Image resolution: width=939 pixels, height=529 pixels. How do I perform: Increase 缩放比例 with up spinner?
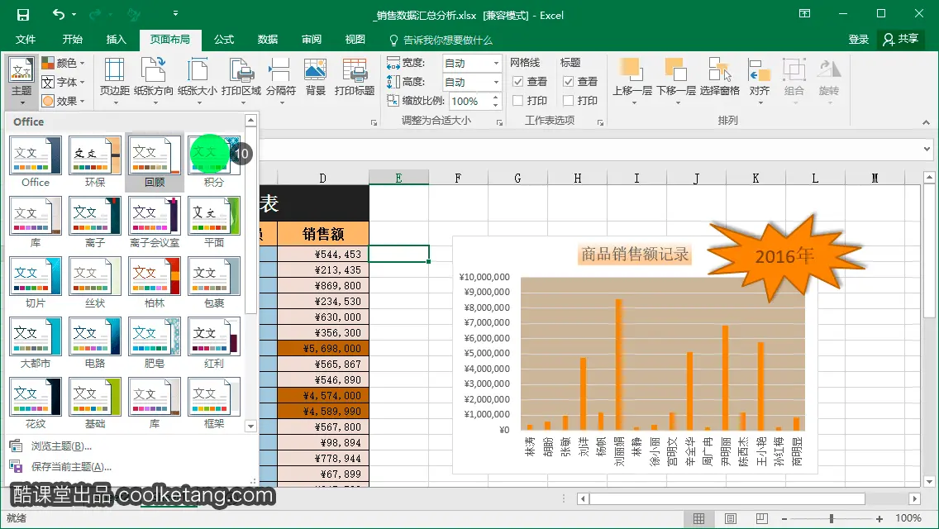coord(496,97)
